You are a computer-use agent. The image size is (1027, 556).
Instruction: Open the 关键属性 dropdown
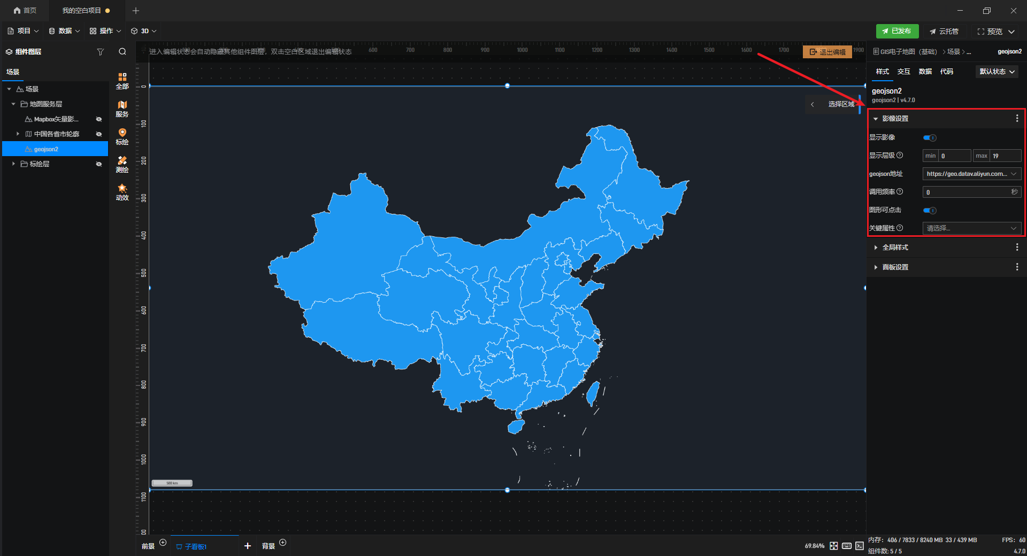tap(971, 228)
